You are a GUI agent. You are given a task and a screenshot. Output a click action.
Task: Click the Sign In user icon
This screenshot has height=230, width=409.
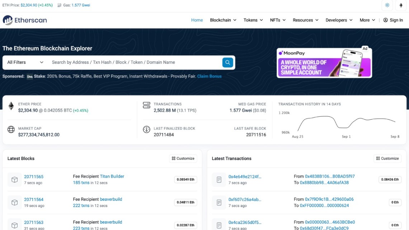(386, 20)
